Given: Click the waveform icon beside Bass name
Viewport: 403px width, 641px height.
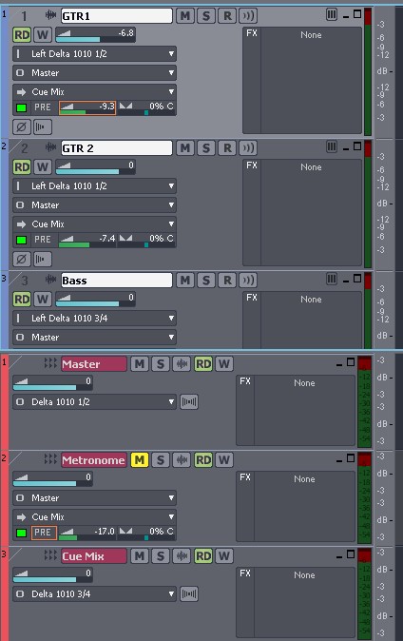Looking at the screenshot, I should [50, 280].
